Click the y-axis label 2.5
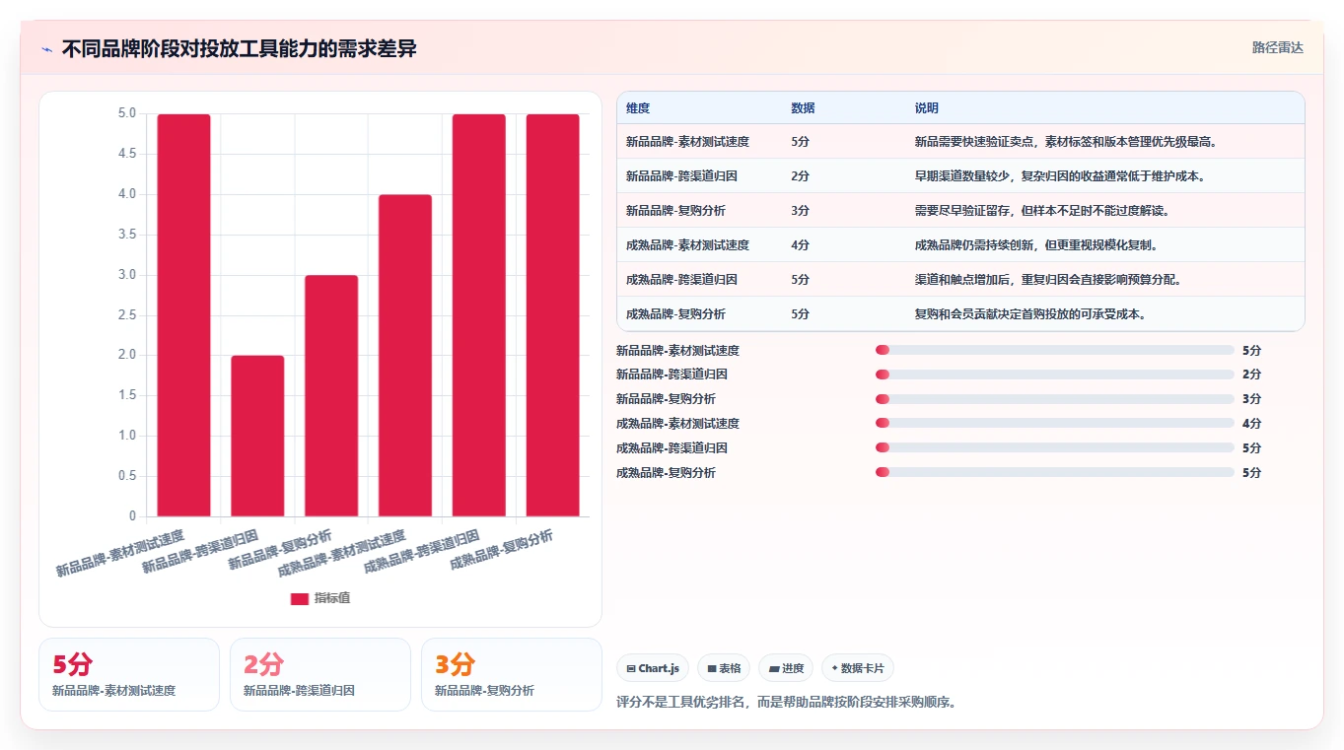Image resolution: width=1344 pixels, height=750 pixels. coord(127,314)
